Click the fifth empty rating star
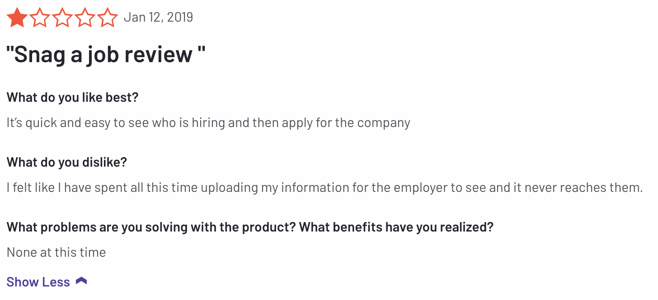 point(108,18)
